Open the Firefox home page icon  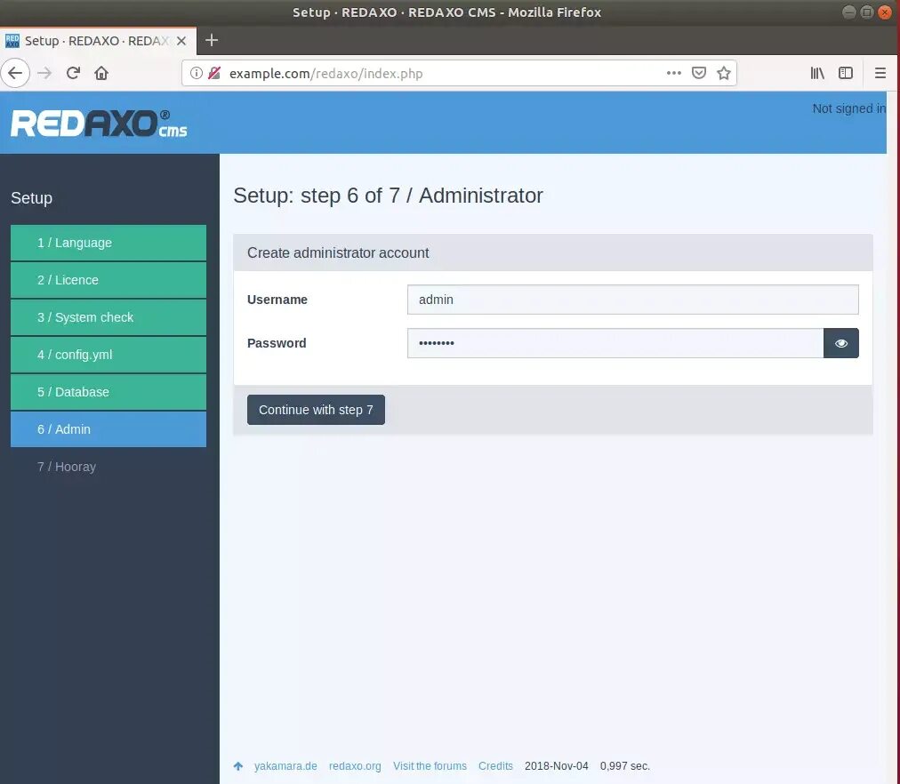point(101,73)
